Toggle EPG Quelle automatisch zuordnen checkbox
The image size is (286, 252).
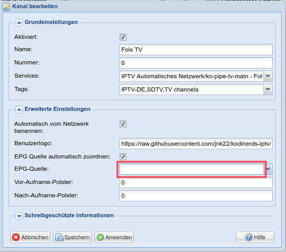click(123, 156)
